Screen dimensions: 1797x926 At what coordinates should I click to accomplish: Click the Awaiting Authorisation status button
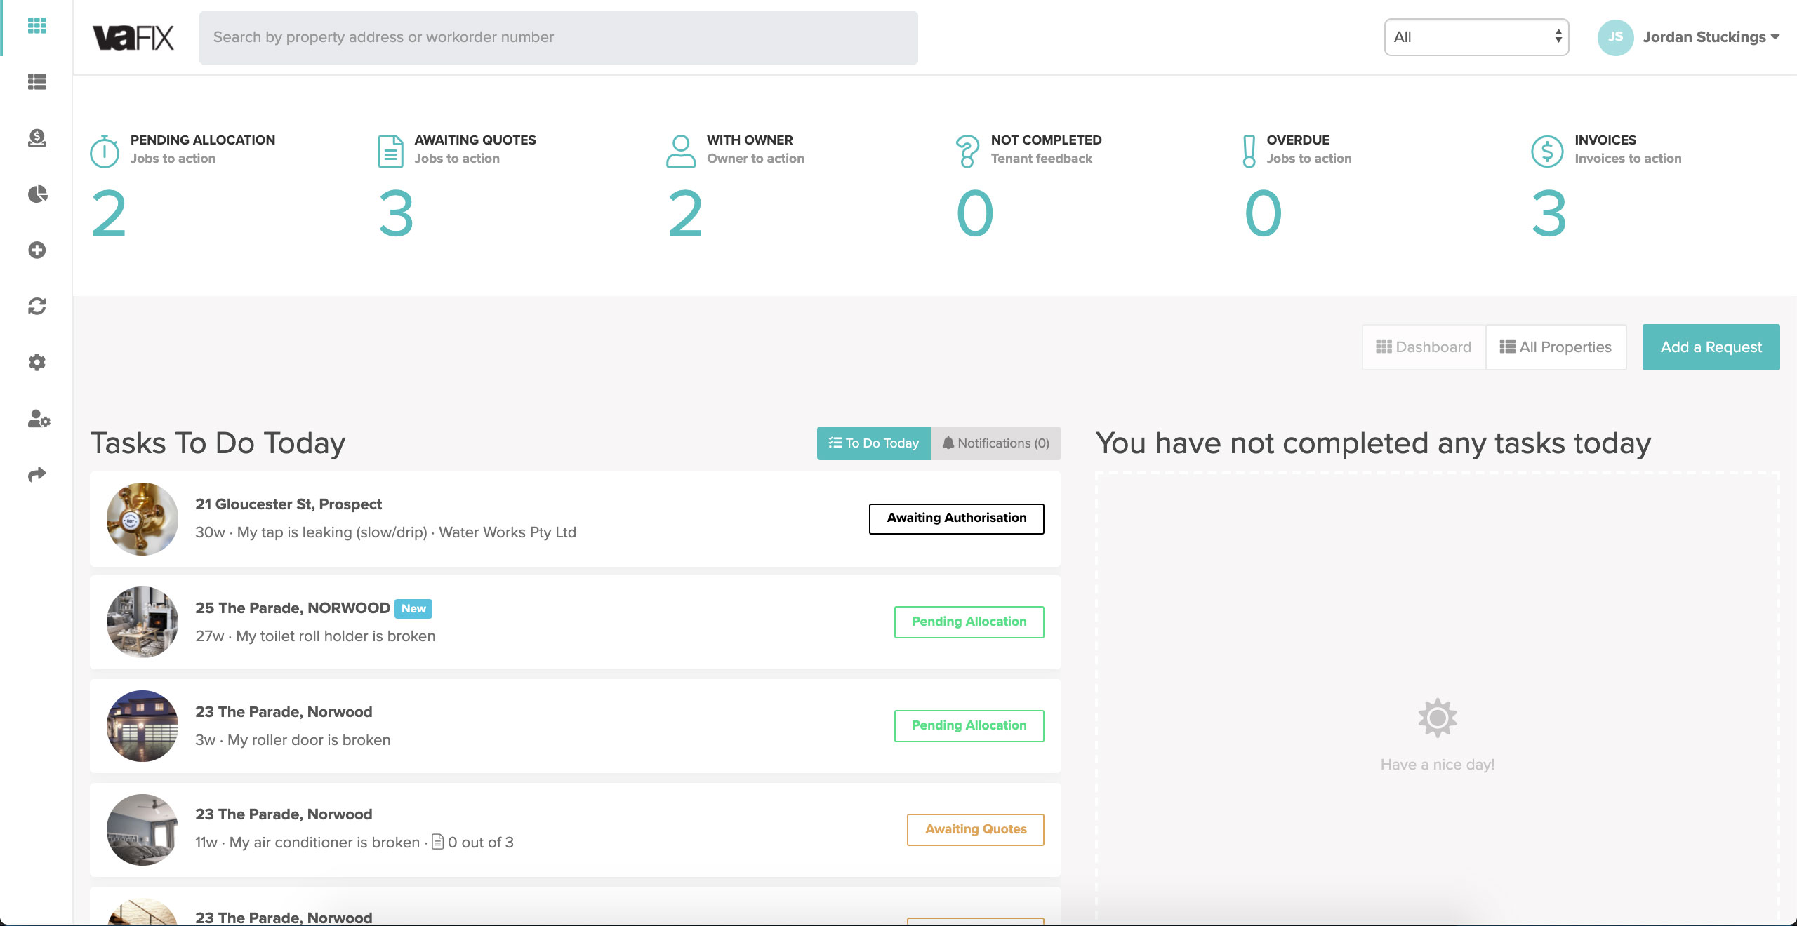(x=956, y=518)
